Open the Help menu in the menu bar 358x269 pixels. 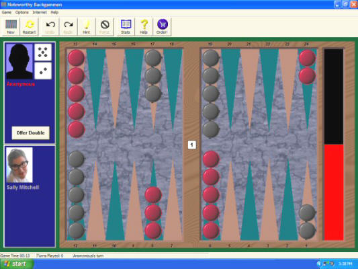pos(54,12)
